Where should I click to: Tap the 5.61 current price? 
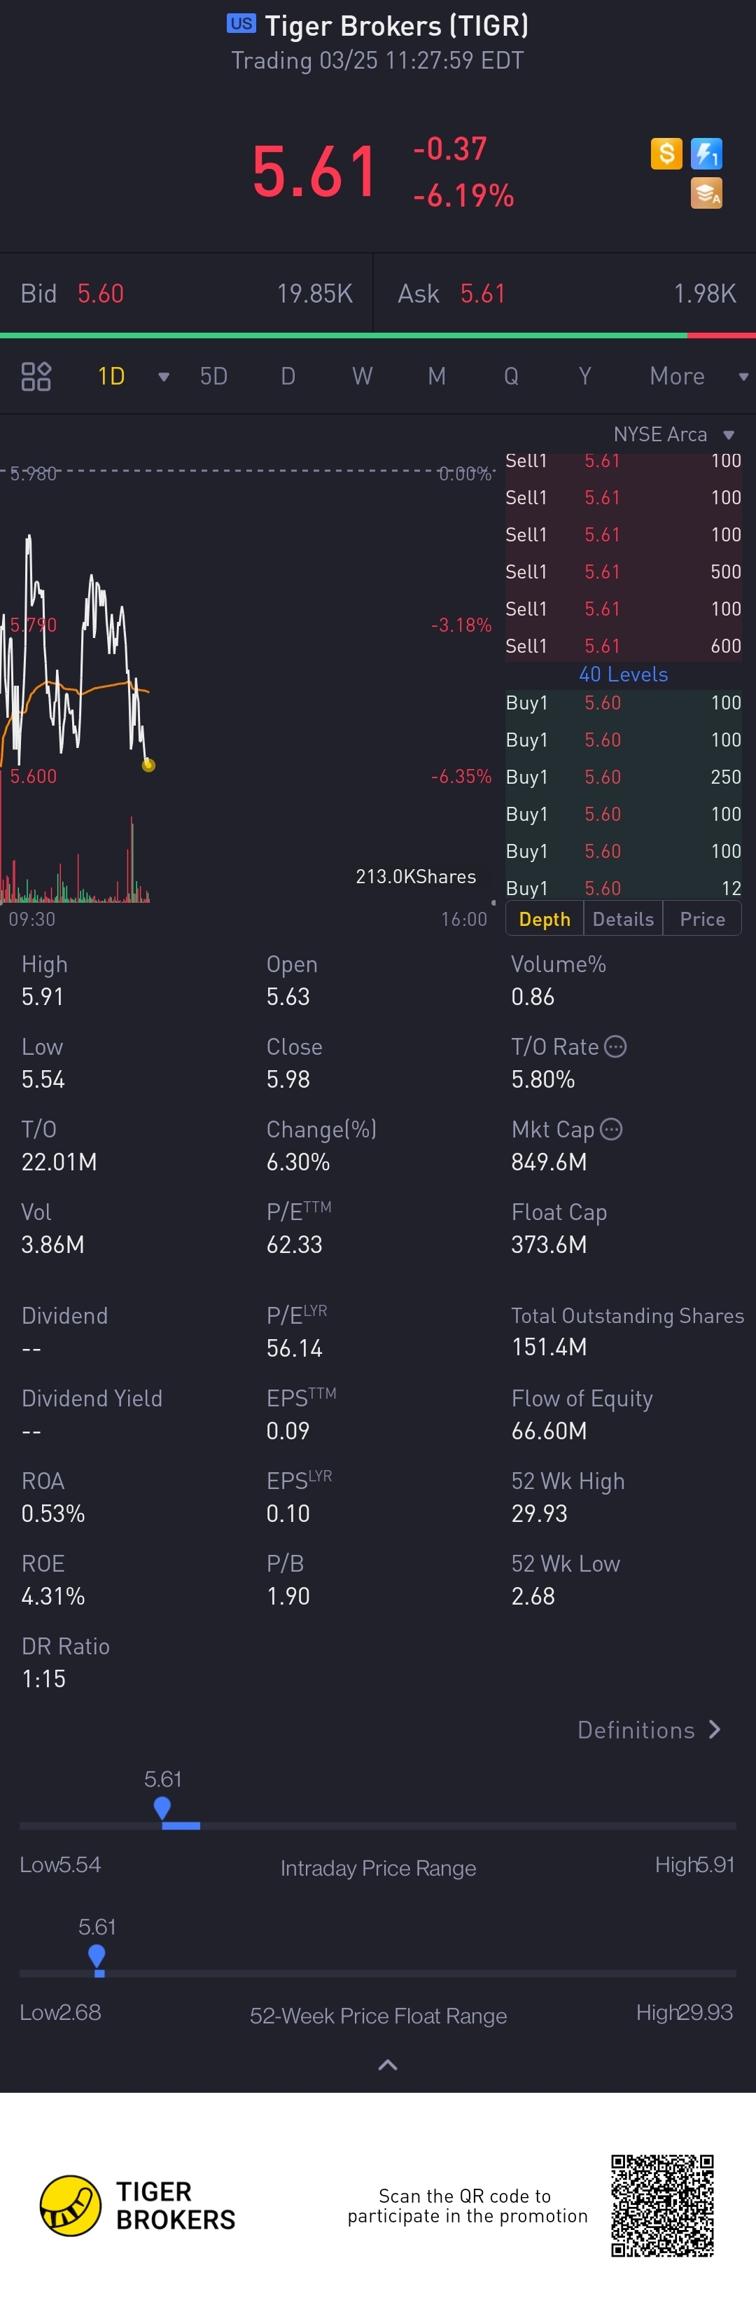coord(314,171)
